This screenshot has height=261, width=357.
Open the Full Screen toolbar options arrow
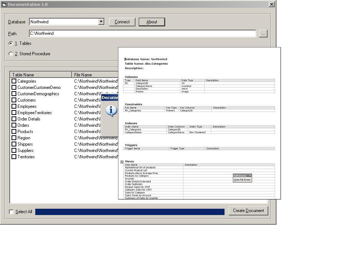[250, 176]
